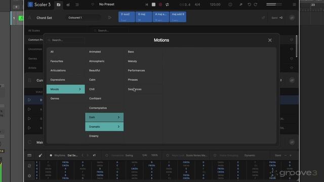Decrease Semi with the minus button
The width and height of the screenshot is (324, 182).
[x=286, y=155]
